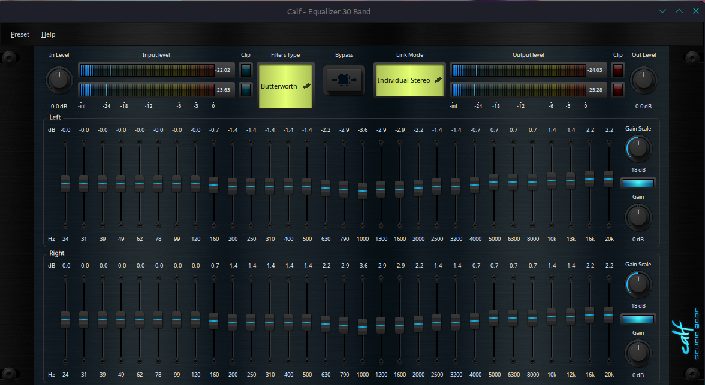Image resolution: width=705 pixels, height=385 pixels.
Task: Click the Right 1200 Hz frequency label
Action: point(381,375)
